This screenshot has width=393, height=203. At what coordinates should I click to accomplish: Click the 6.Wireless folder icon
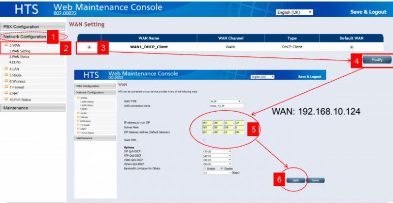[x=6, y=81]
